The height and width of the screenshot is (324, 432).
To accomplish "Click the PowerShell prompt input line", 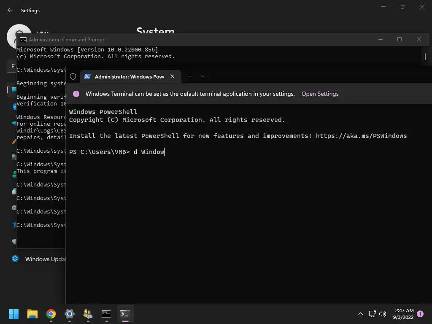I will pyautogui.click(x=117, y=152).
